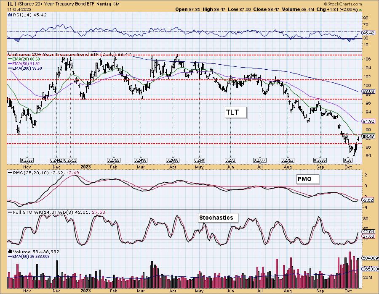This screenshot has width=379, height=294.
Task: Click the Nasdaq GM exchange label
Action: point(108,4)
